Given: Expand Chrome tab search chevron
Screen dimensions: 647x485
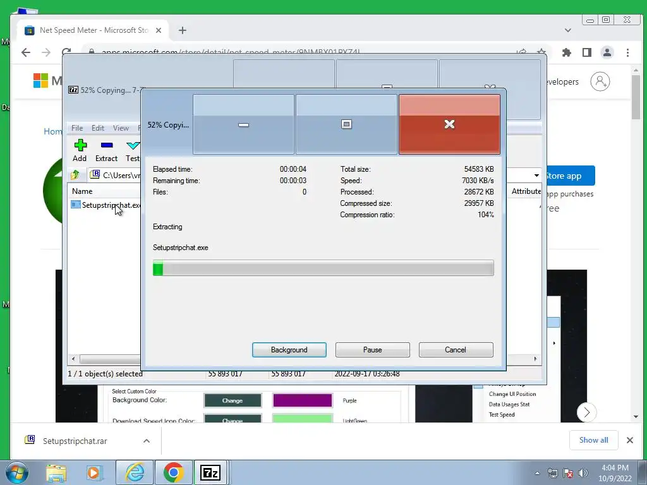Looking at the screenshot, I should click(x=568, y=30).
